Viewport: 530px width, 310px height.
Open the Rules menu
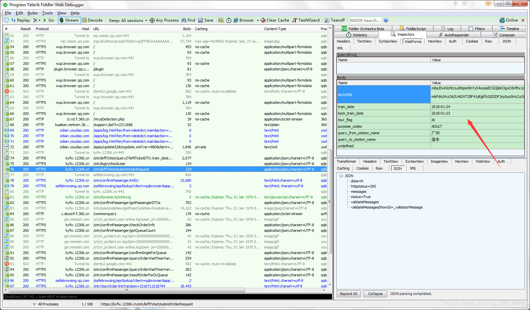pos(32,13)
